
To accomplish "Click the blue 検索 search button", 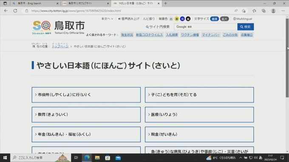I will (246, 27).
